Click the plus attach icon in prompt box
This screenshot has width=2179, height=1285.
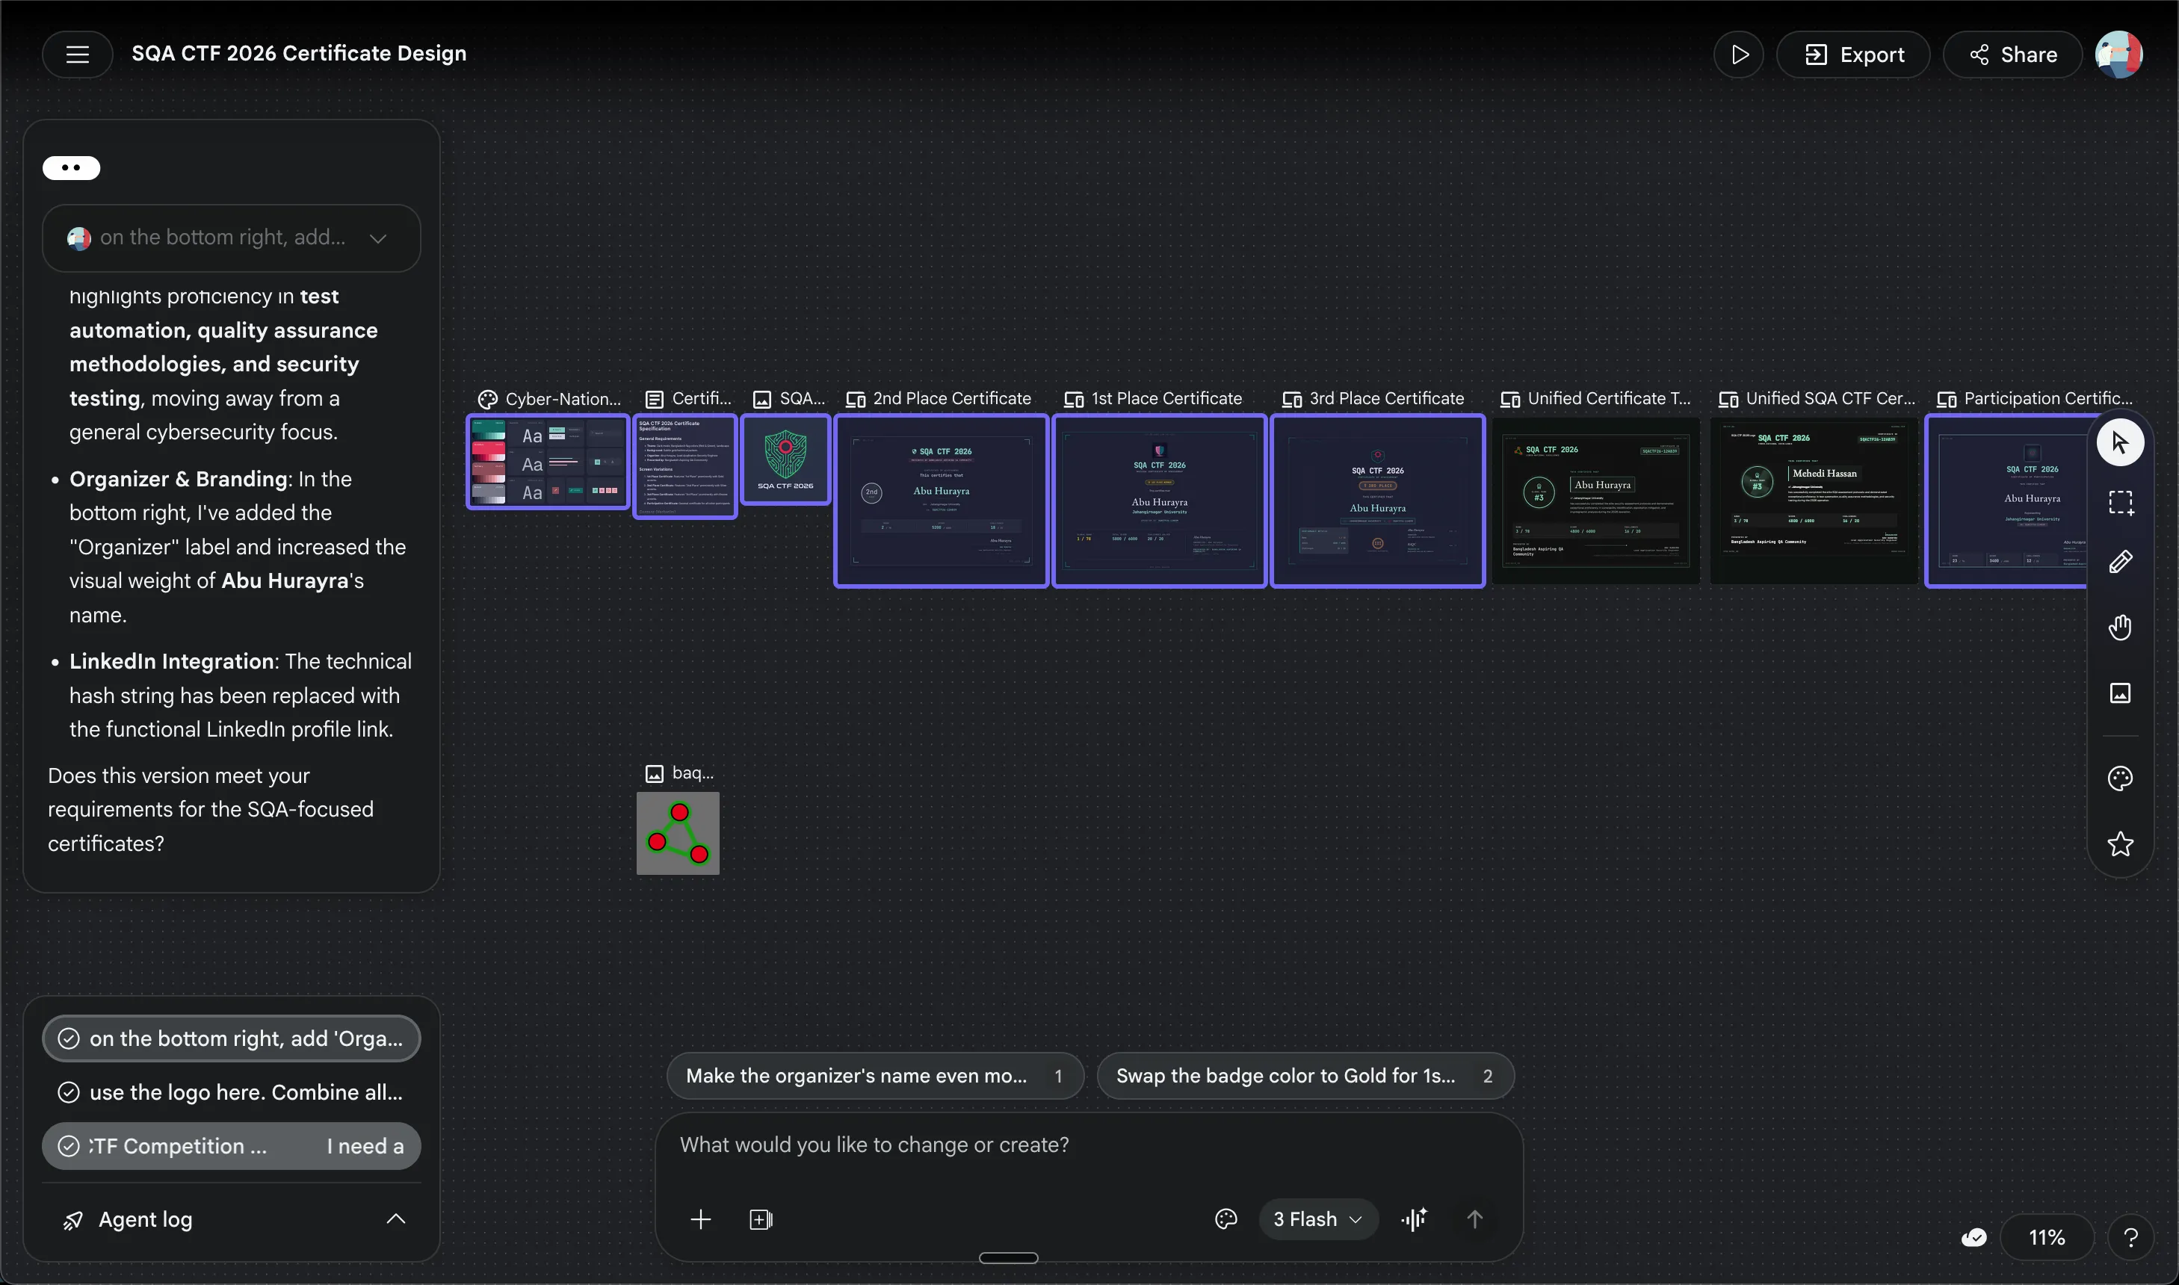pyautogui.click(x=701, y=1219)
